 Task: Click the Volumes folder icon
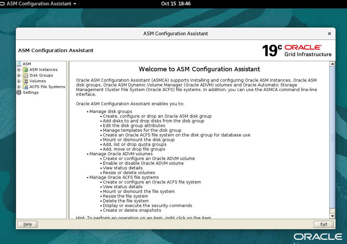(26, 81)
